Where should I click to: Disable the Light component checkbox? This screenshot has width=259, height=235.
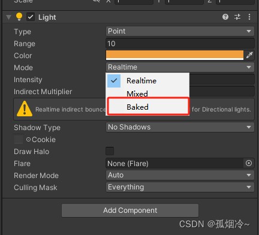tap(31, 17)
